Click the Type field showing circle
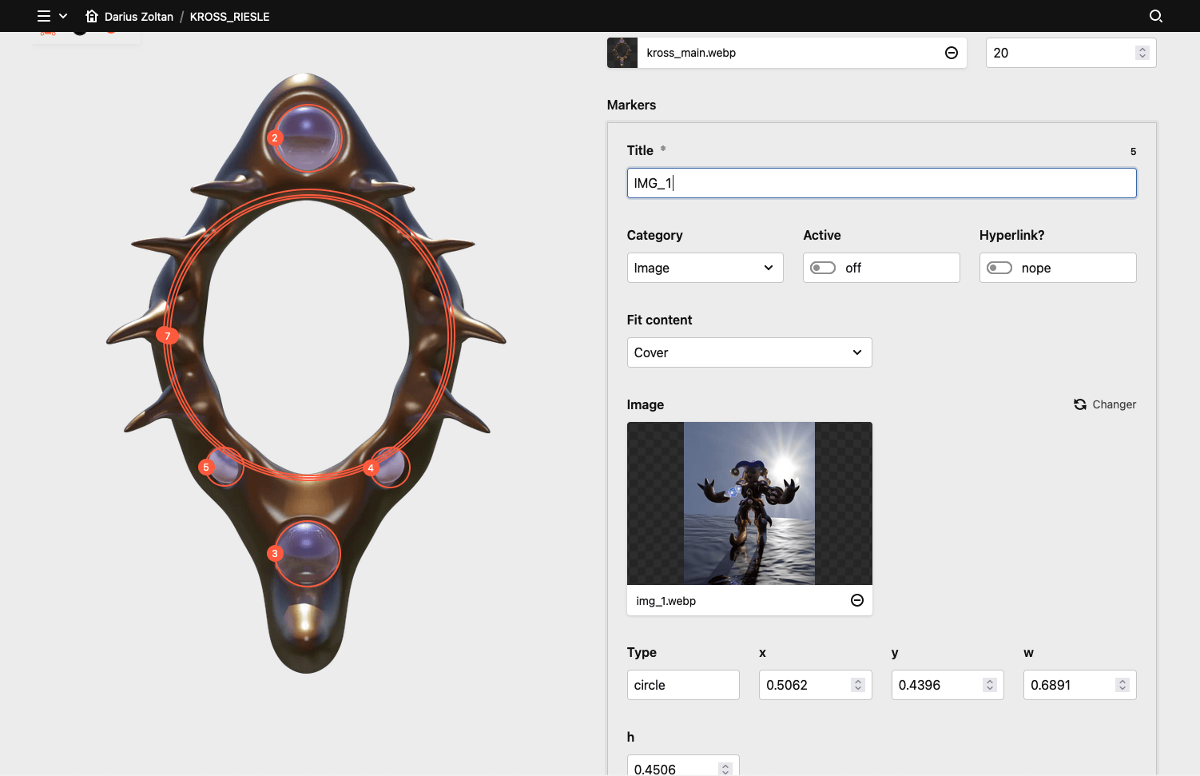1200x776 pixels. 683,685
